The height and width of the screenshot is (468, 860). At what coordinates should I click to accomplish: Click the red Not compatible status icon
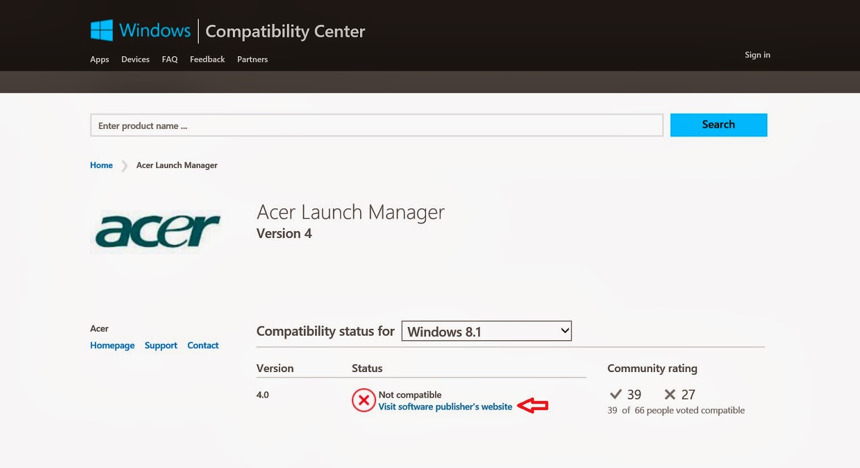[364, 400]
